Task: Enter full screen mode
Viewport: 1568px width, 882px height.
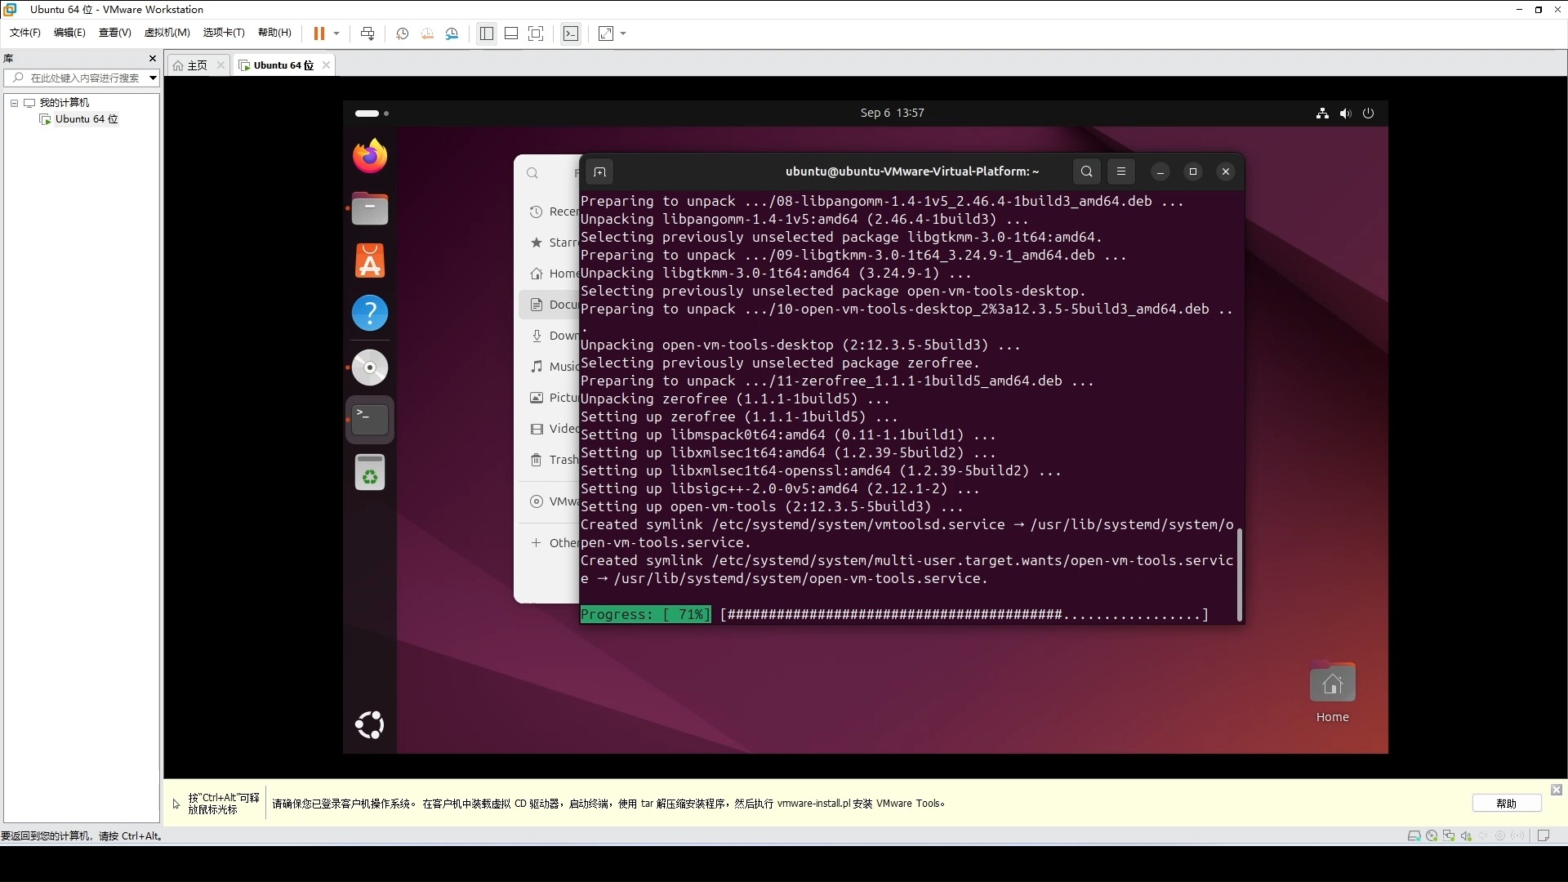Action: pos(536,33)
